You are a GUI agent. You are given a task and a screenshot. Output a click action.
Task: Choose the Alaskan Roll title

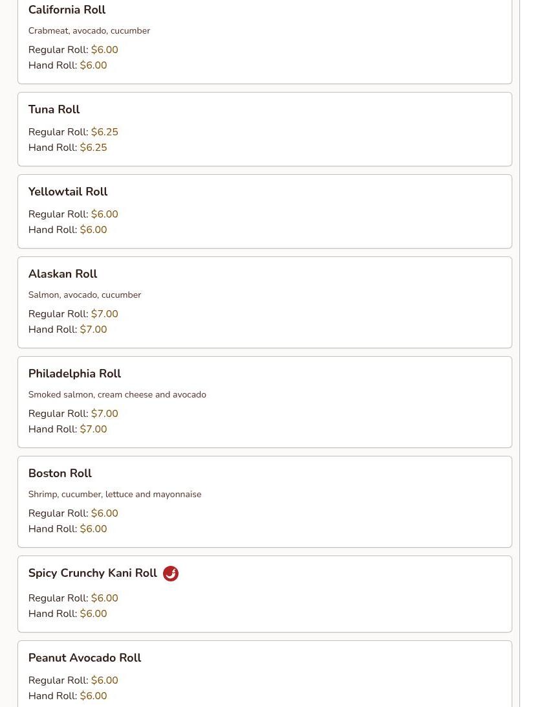(62, 274)
